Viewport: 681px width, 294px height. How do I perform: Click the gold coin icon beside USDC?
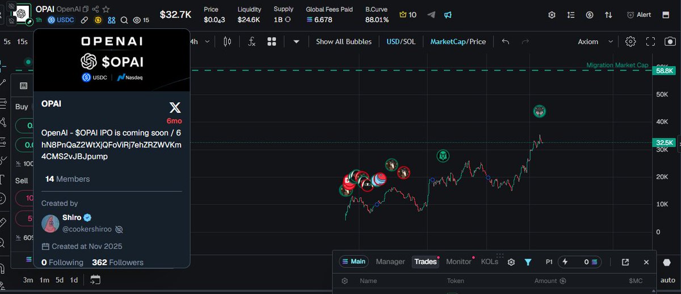(98, 20)
